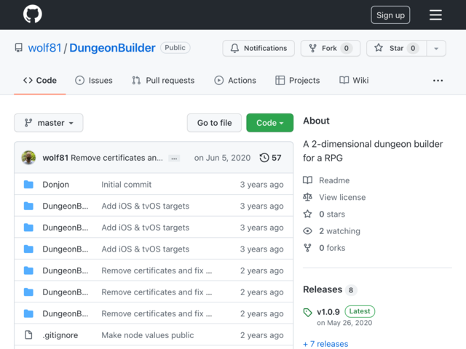Image resolution: width=466 pixels, height=349 pixels.
Task: Click the commit history clock icon
Action: pyautogui.click(x=264, y=158)
